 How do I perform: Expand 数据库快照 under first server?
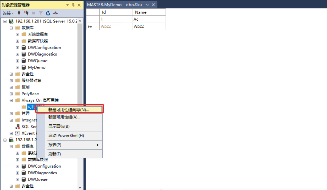point(17,41)
